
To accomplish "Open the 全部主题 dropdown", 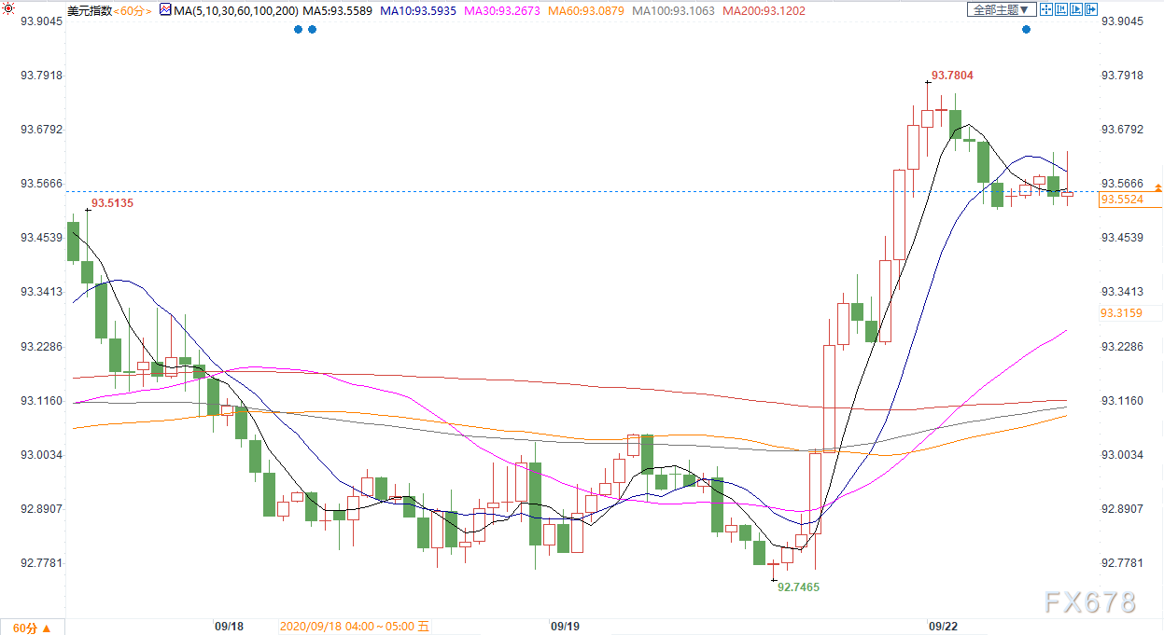I will click(1002, 9).
